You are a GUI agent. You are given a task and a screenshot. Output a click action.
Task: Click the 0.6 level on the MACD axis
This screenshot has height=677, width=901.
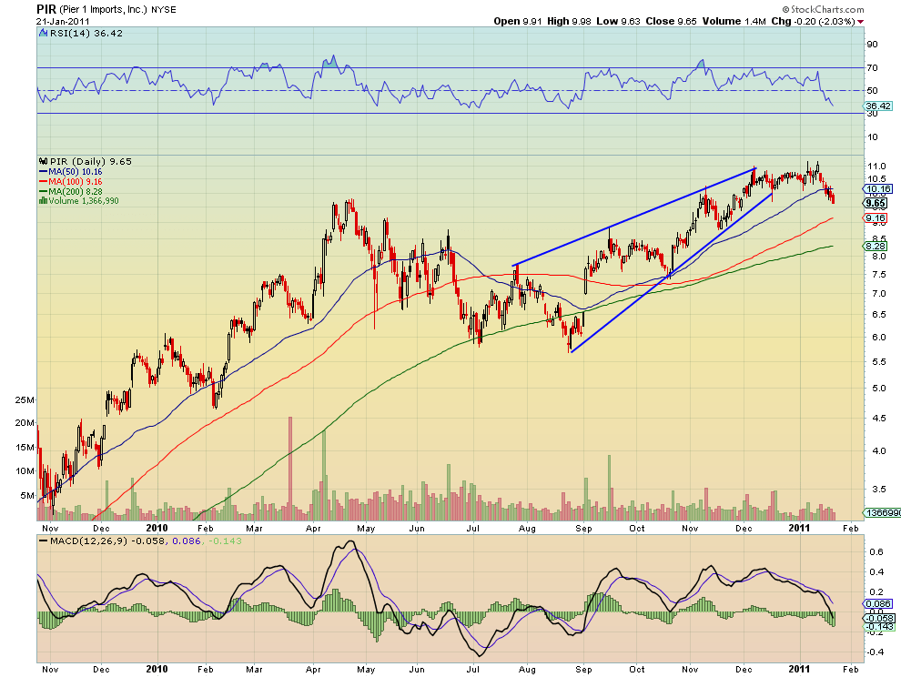point(876,551)
